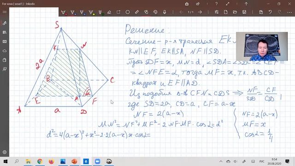The image size is (295, 166).
Task: Redo the last undone stroke
Action: click(x=280, y=12)
